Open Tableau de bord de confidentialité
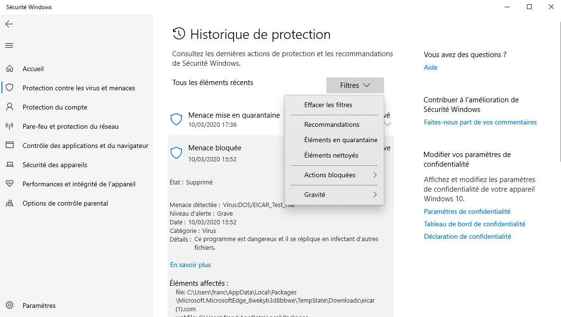561x317 pixels. point(474,224)
